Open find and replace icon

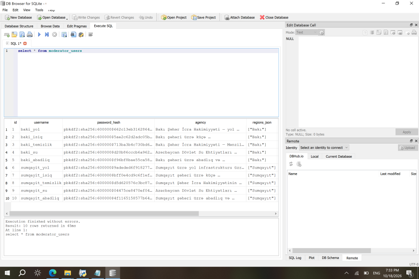click(x=81, y=35)
